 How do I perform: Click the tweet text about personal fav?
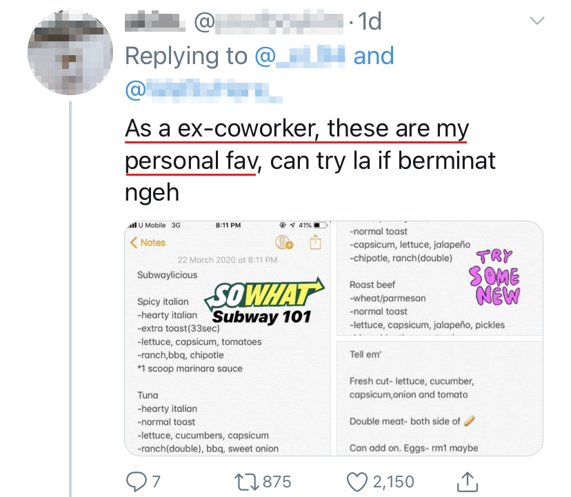tap(310, 160)
